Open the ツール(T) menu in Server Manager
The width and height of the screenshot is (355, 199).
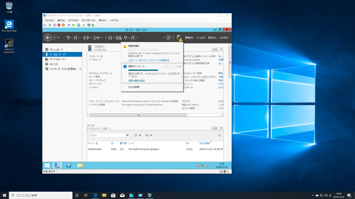click(201, 38)
